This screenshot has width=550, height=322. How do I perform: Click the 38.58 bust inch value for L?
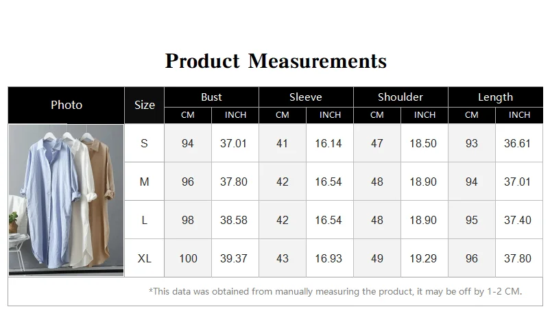[x=235, y=220]
